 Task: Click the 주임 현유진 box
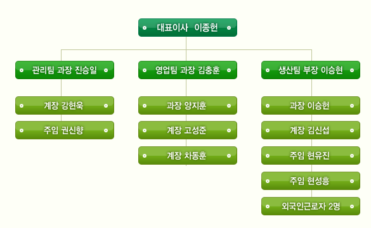click(x=311, y=155)
